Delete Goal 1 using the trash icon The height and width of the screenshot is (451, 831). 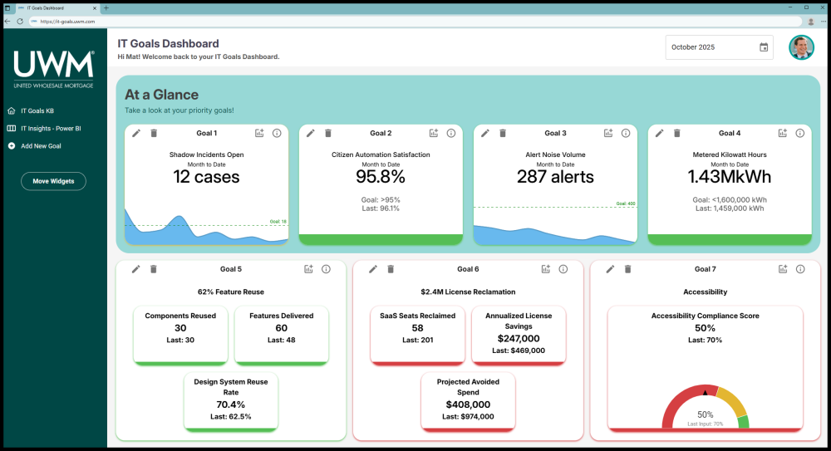154,133
